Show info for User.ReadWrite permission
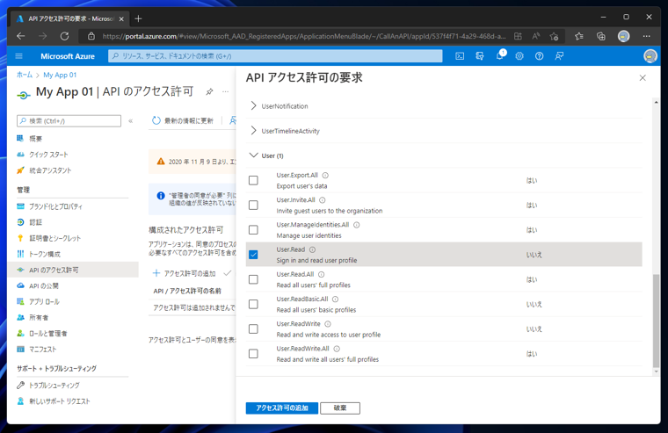The image size is (668, 433). coord(328,324)
